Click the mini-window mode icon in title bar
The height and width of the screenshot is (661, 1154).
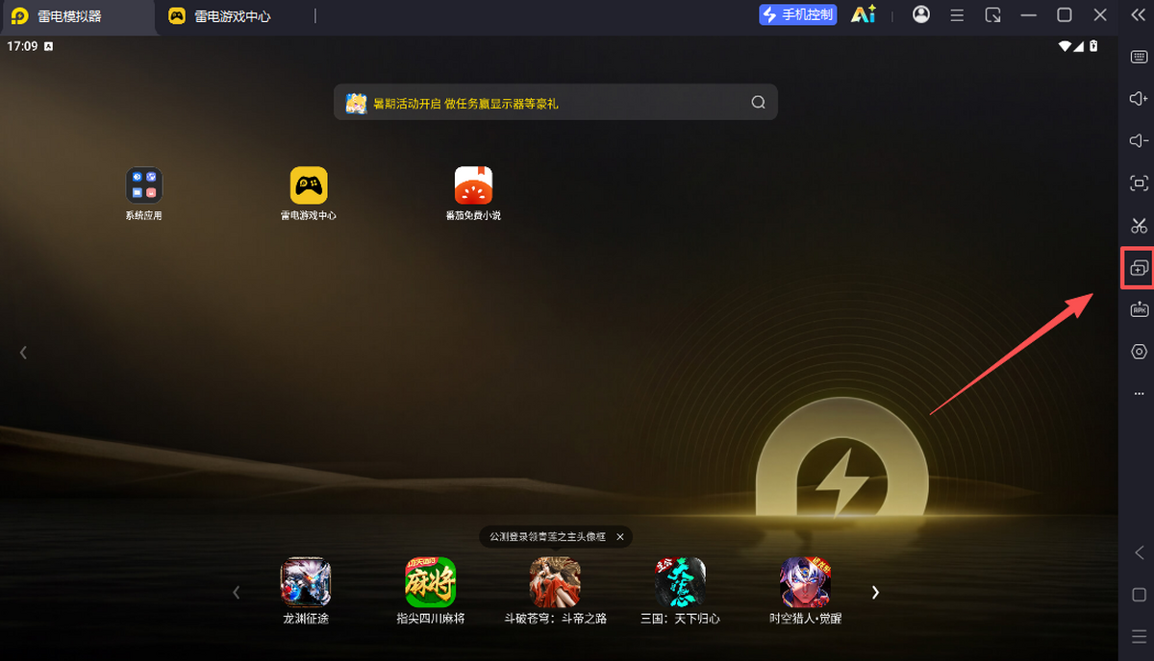[x=993, y=15]
